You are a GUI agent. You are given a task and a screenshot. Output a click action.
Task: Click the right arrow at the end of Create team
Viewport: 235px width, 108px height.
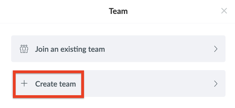point(216,84)
